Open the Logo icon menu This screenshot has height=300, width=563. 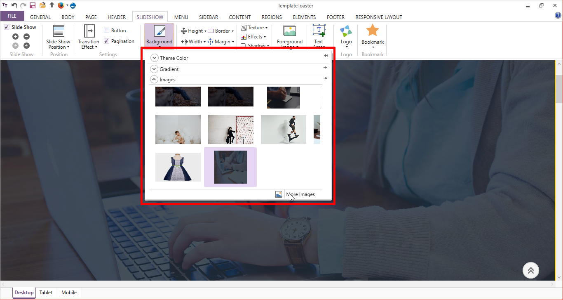coord(346,31)
